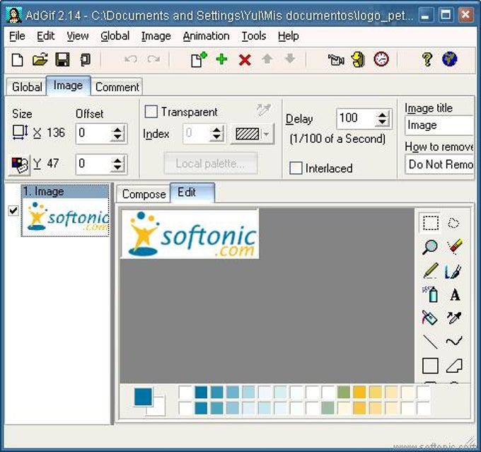Screen dimensions: 481x452
Task: Uncheck the frame 1 Image checkbox
Action: pos(13,210)
